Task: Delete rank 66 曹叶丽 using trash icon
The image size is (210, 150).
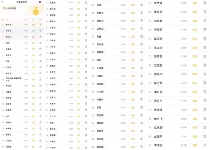Action: click(205, 12)
